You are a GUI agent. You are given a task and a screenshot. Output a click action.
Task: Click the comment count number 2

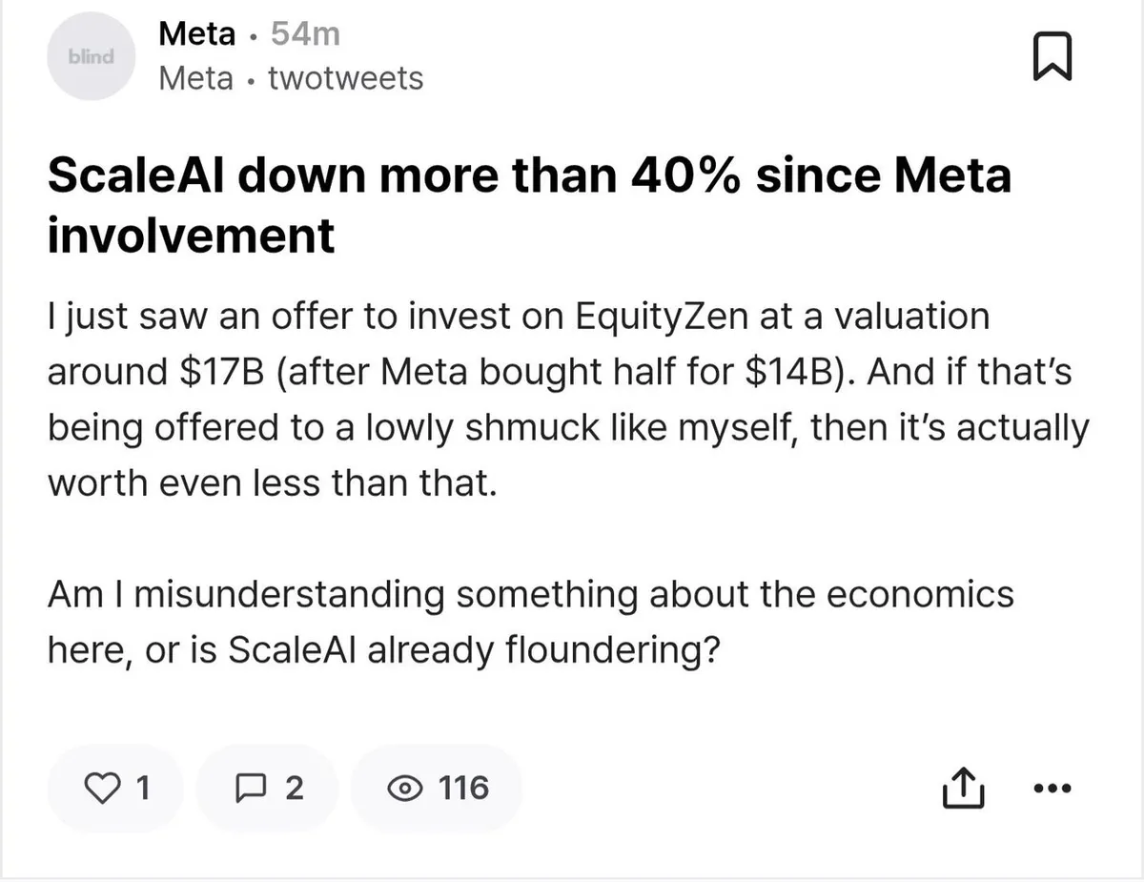click(x=294, y=788)
